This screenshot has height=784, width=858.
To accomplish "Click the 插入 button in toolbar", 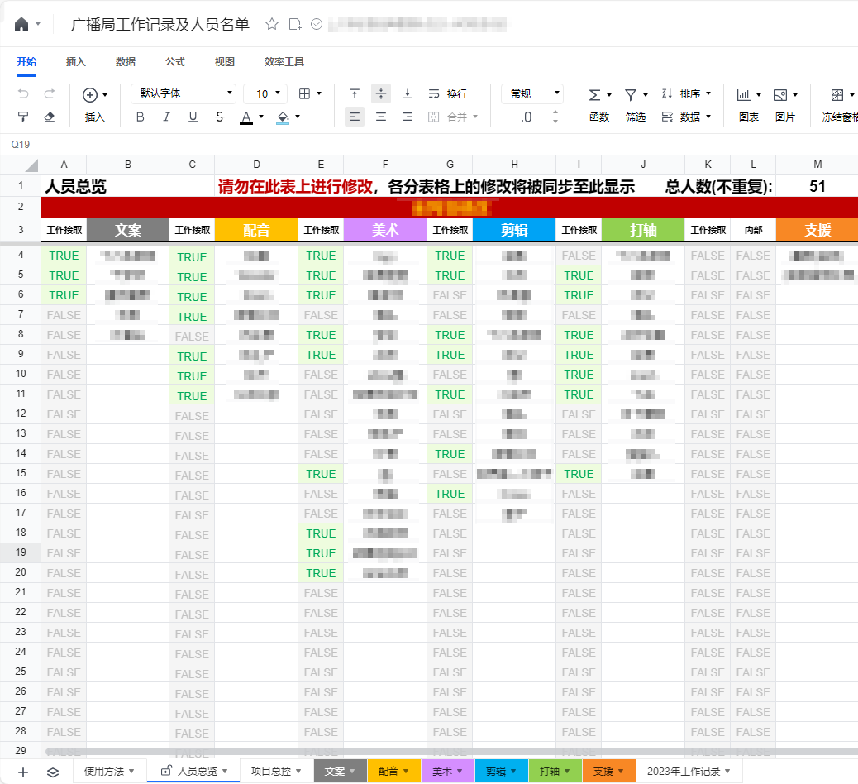I will click(x=95, y=117).
